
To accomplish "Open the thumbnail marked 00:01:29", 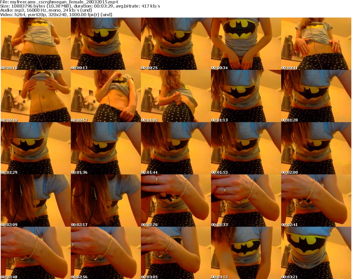I will 36,149.
